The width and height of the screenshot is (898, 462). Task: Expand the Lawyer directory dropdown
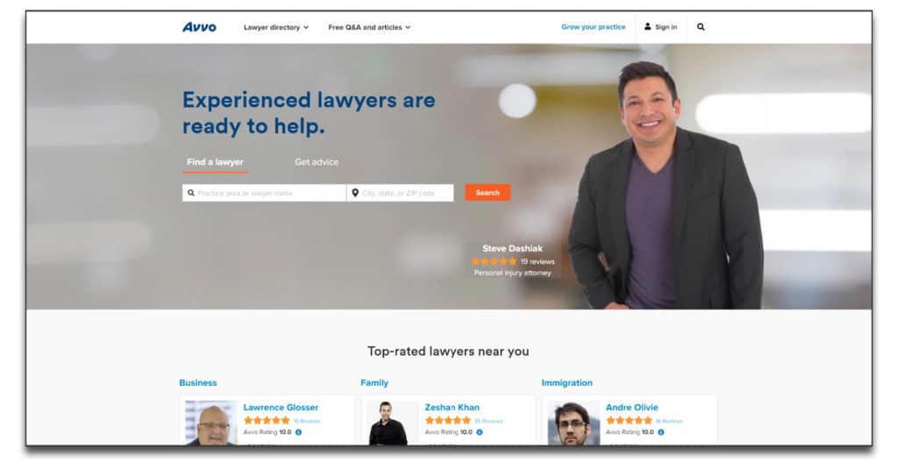[x=276, y=27]
